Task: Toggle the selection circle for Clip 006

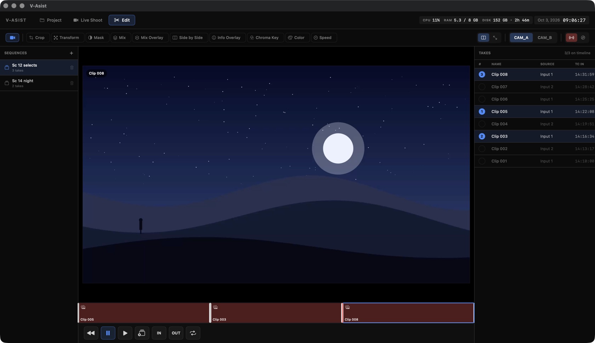Action: pyautogui.click(x=482, y=99)
